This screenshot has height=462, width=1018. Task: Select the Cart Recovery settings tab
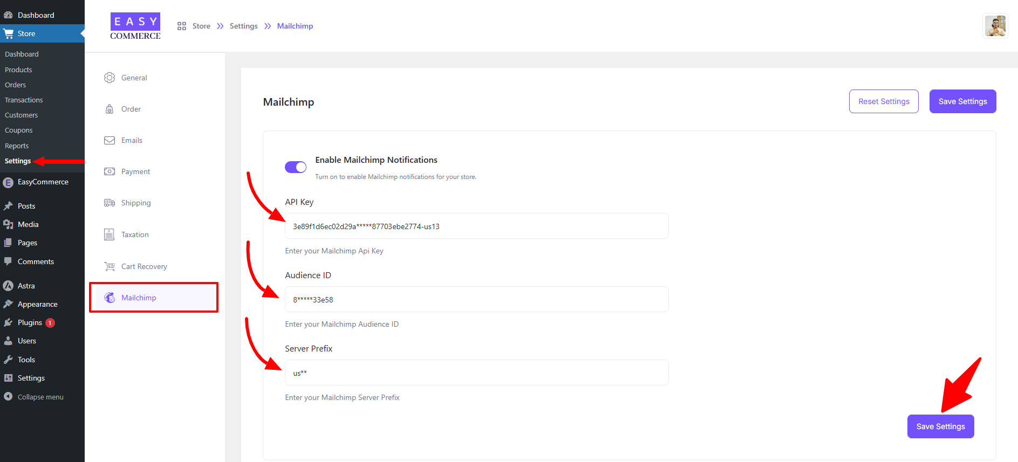[154, 266]
